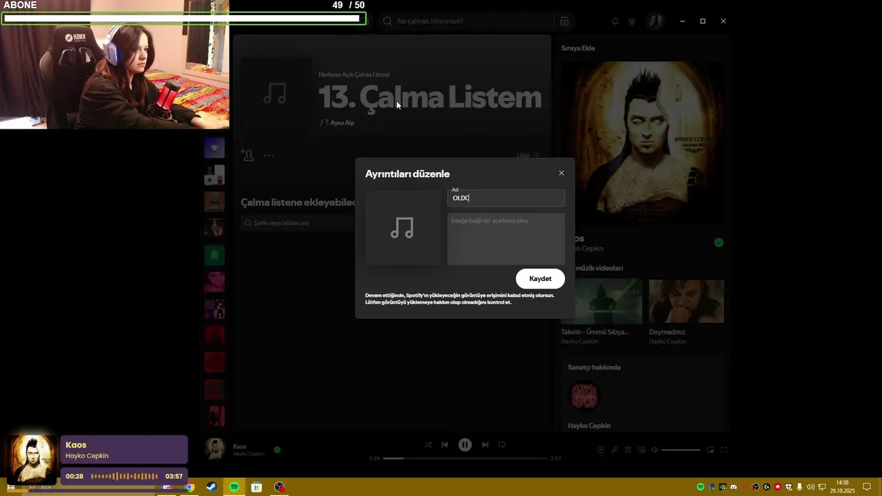Open Liked Songs in the library sidebar
Image resolution: width=882 pixels, height=496 pixels.
pos(214,147)
